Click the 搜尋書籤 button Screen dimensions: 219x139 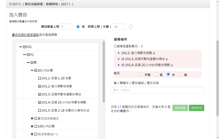(180, 108)
